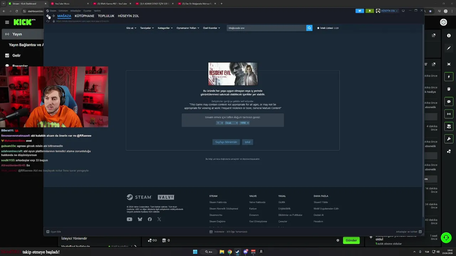Open HÜSEYİN ZOL profile tab
The image size is (456, 256).
[x=129, y=16]
